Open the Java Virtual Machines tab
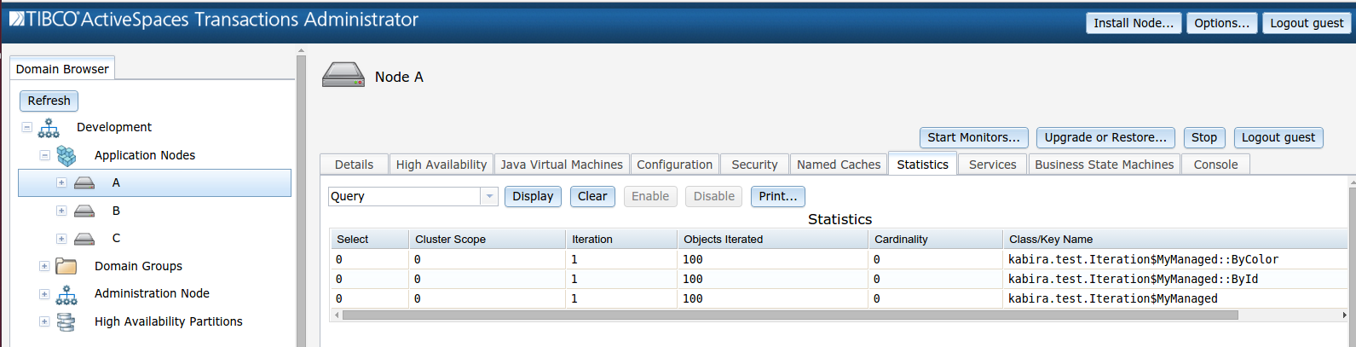 (x=562, y=165)
